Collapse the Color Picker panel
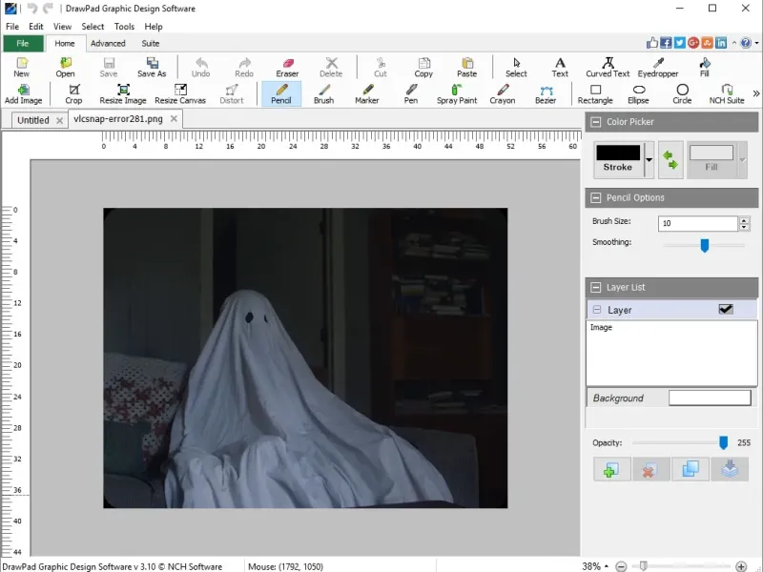This screenshot has width=763, height=572. (595, 122)
